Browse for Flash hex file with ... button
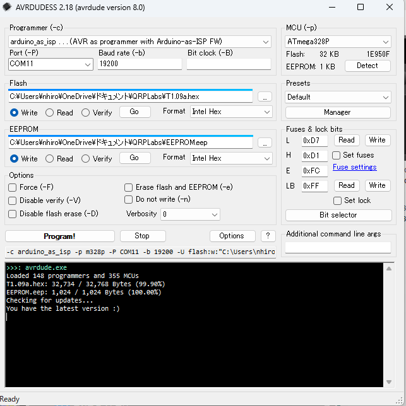This screenshot has width=406, height=406. click(x=265, y=97)
